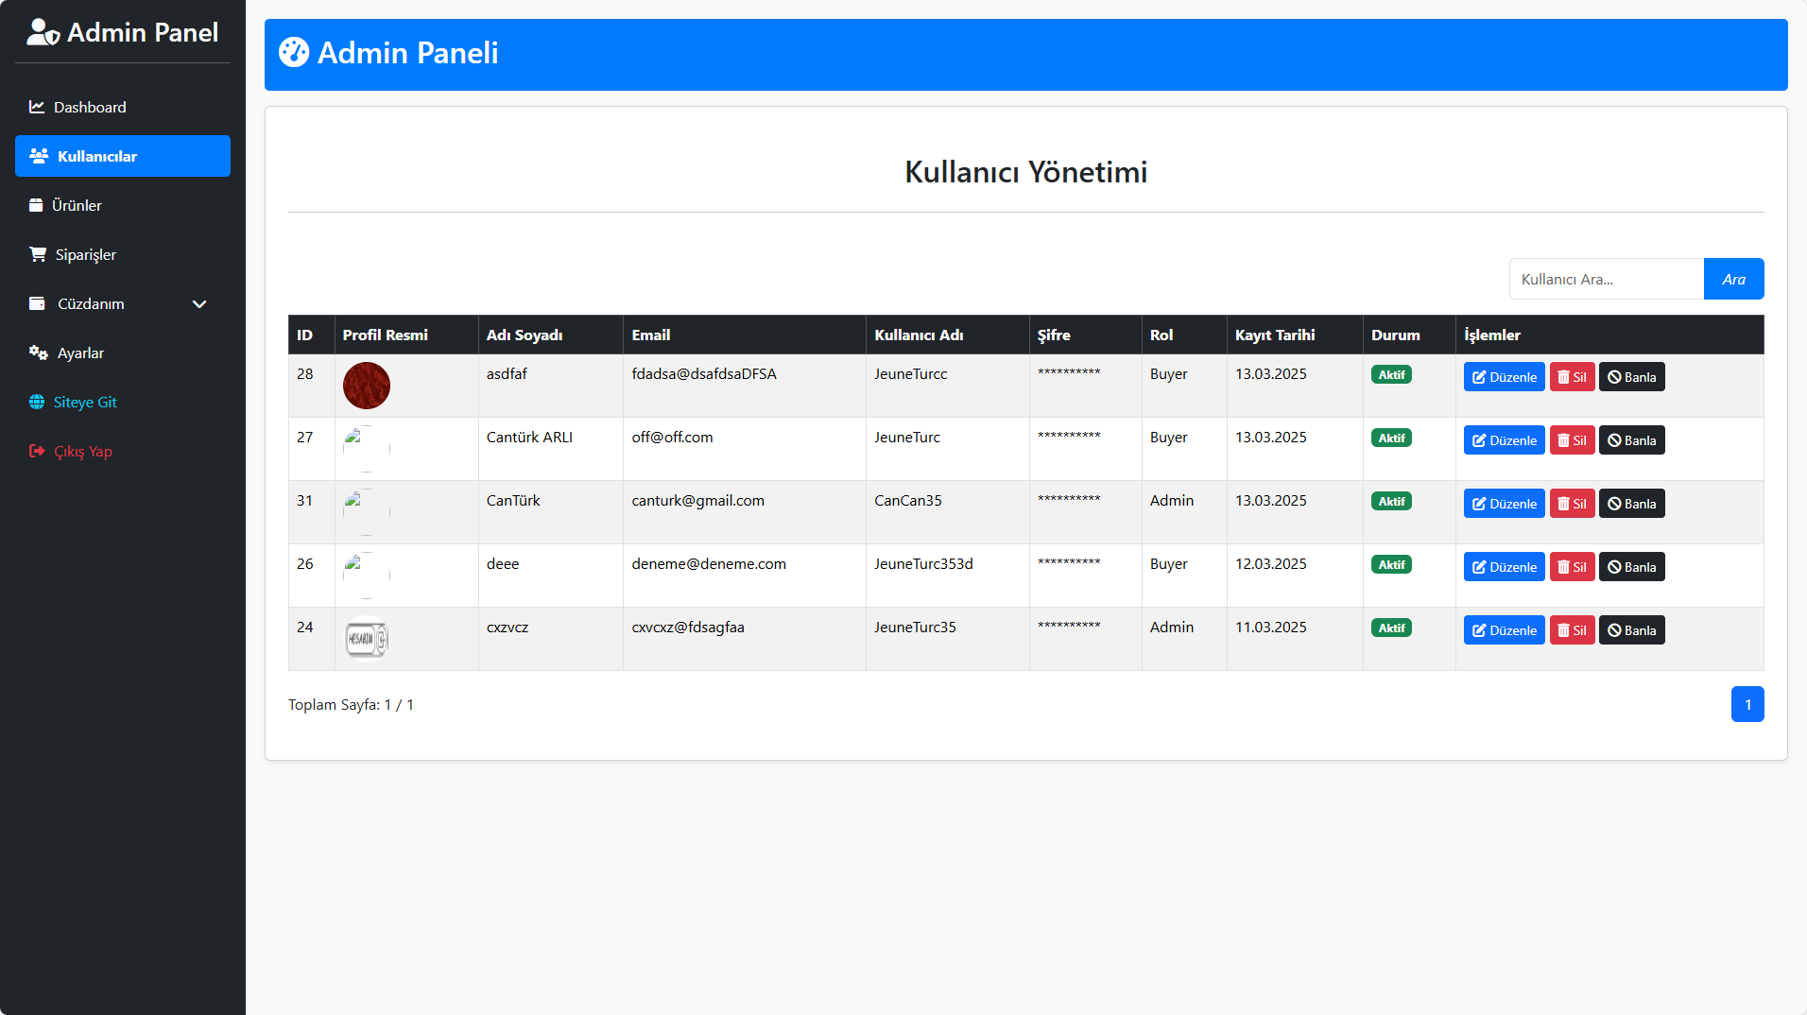Ban user asdfaf with Banla
The width and height of the screenshot is (1807, 1015).
point(1631,377)
